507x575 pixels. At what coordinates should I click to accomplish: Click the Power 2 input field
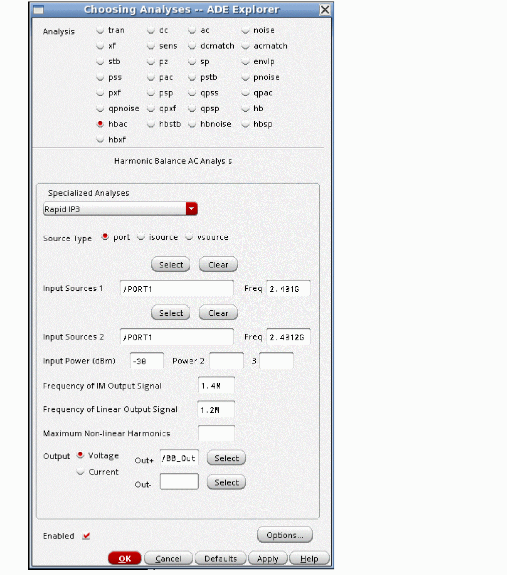[226, 361]
